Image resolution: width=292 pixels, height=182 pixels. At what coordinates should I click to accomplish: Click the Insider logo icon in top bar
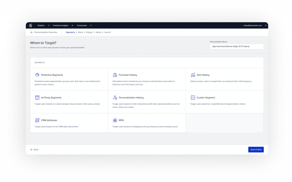tap(31, 25)
